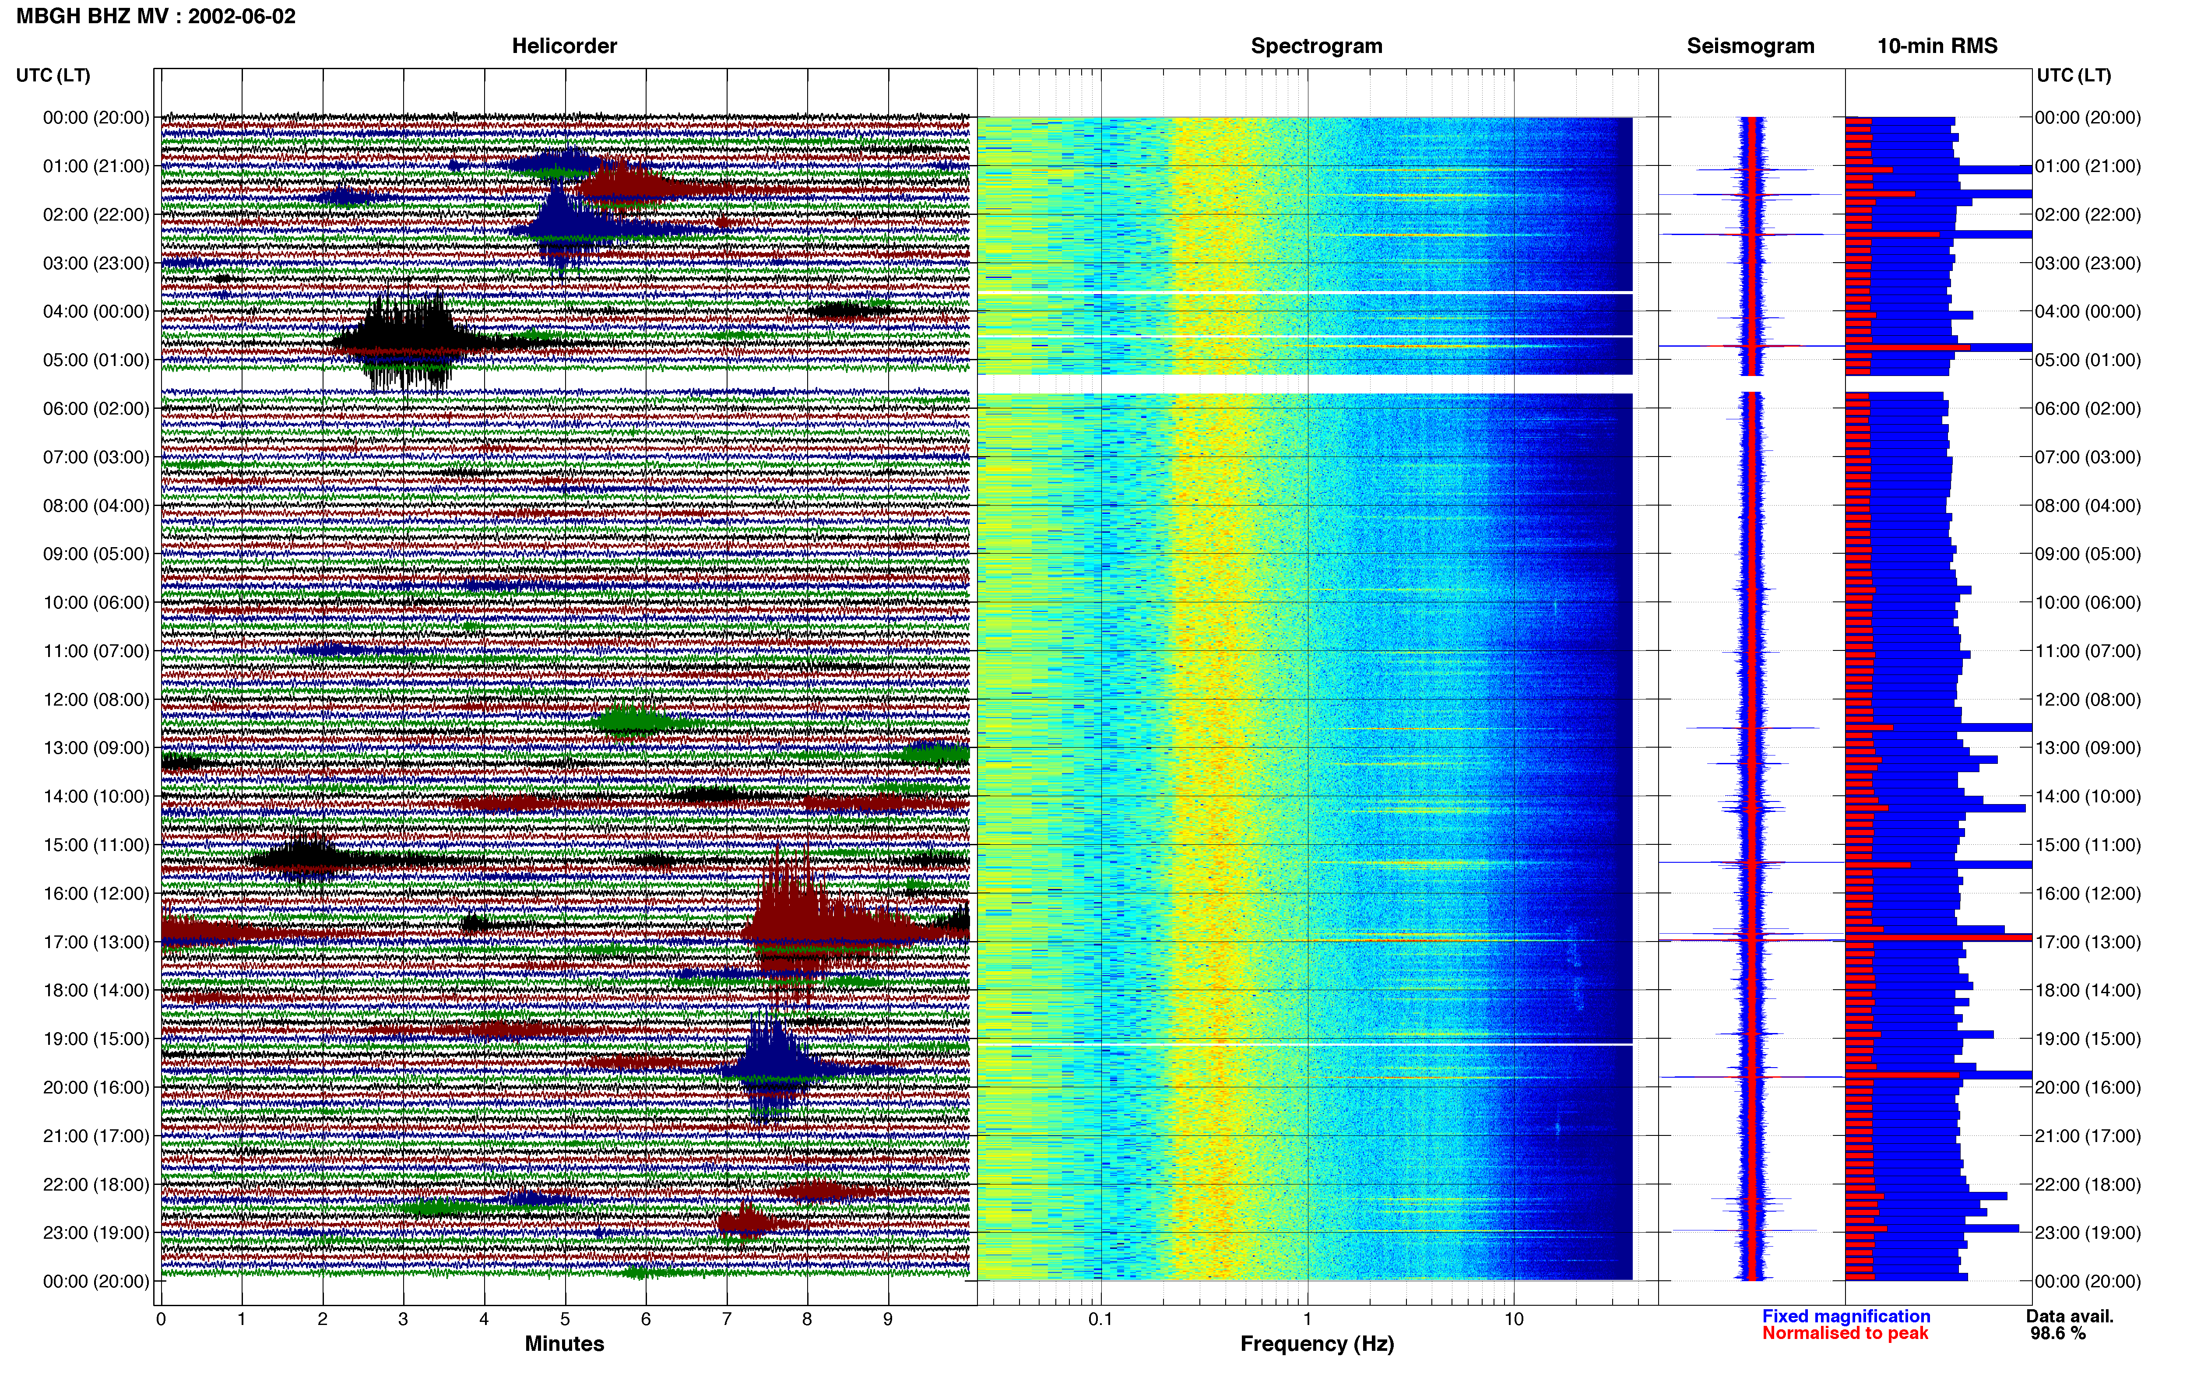Click minute tick label '5' on Helicorder
The image size is (2197, 1374).
(x=565, y=1318)
